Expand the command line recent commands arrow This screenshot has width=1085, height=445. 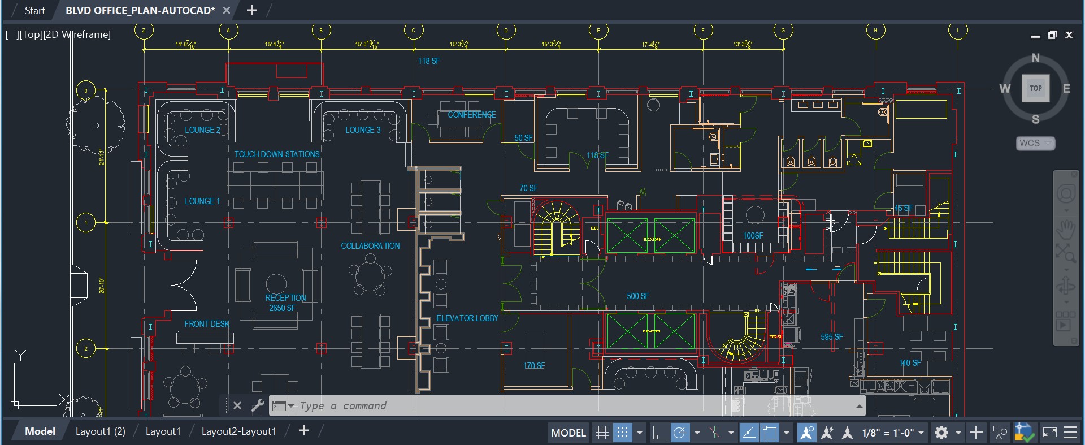[x=859, y=405]
